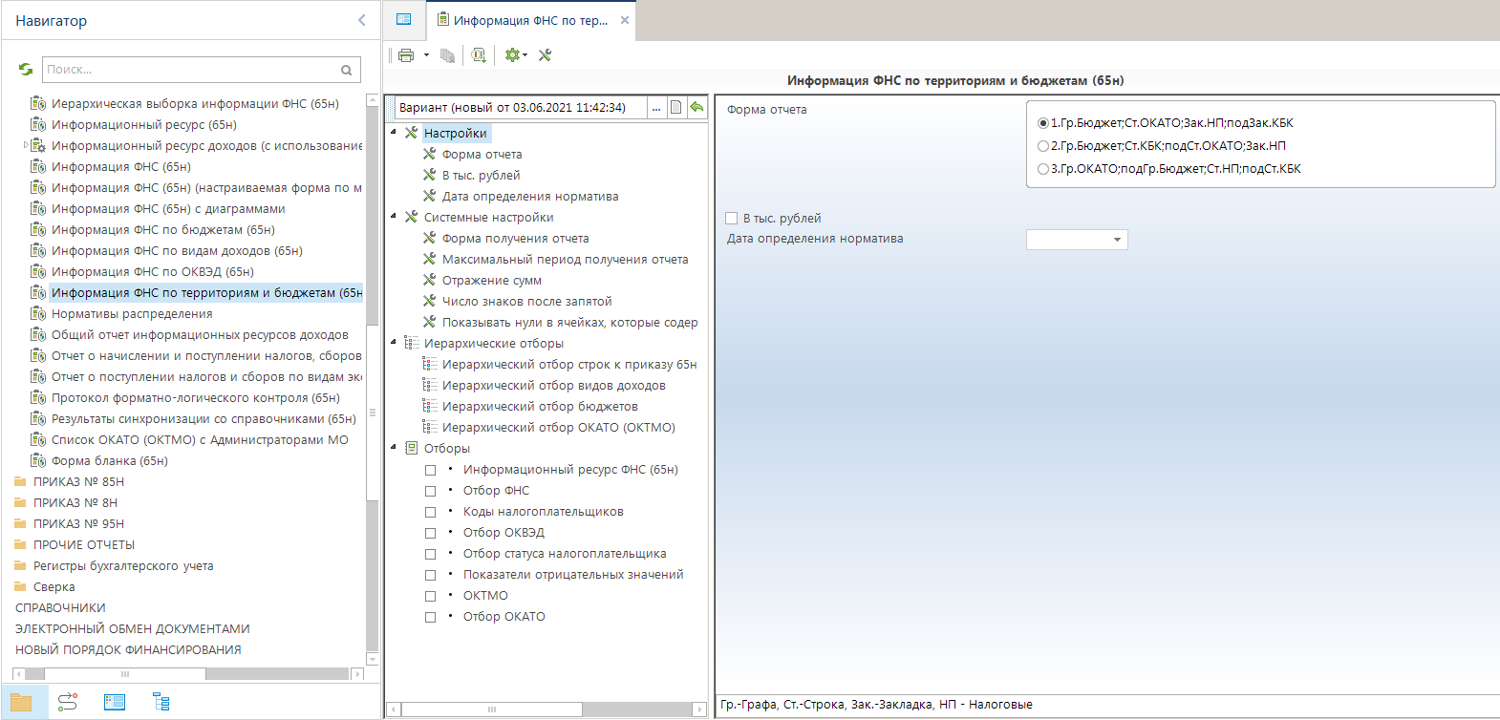Viewport: 1500px width, 720px height.
Task: Click the variant ellipsis button
Action: tap(656, 108)
